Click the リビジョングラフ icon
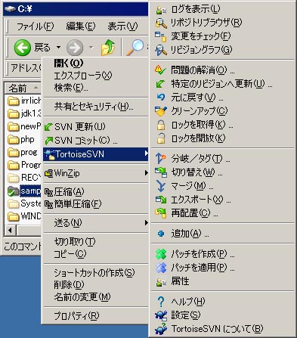297x338 pixels. pos(161,50)
